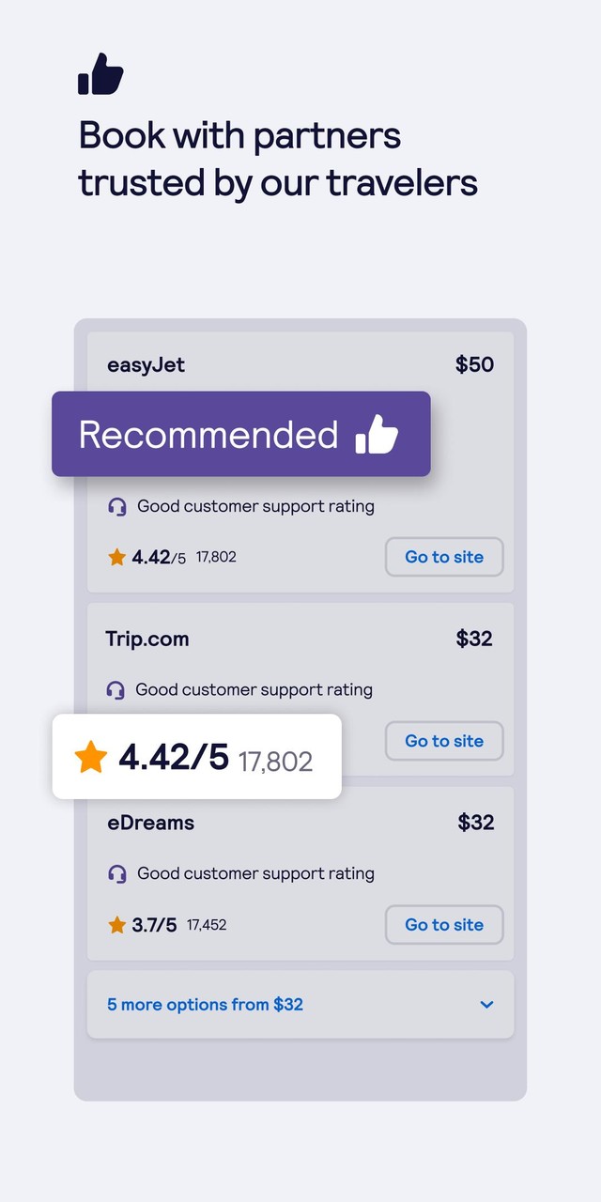
Task: Click the headset icon in eDreams card
Action: [x=117, y=874]
